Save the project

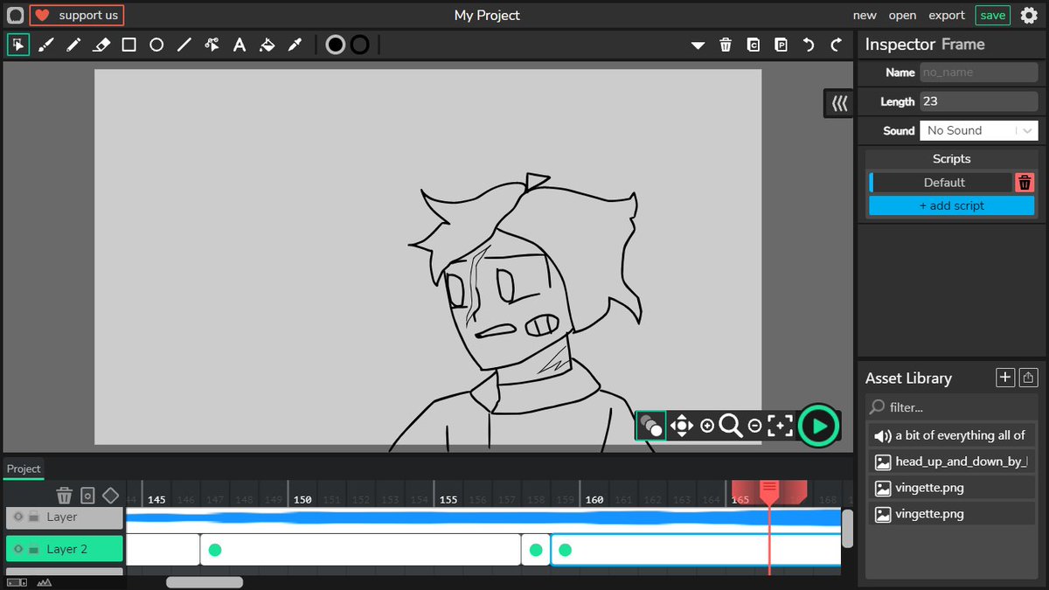click(x=993, y=15)
